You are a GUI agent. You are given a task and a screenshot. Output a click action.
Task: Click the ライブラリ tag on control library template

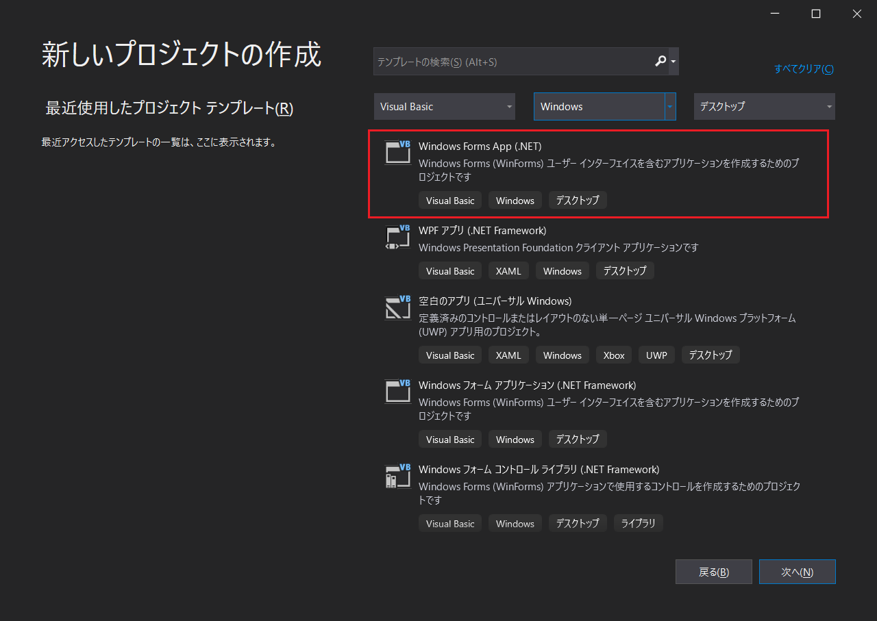pyautogui.click(x=638, y=524)
